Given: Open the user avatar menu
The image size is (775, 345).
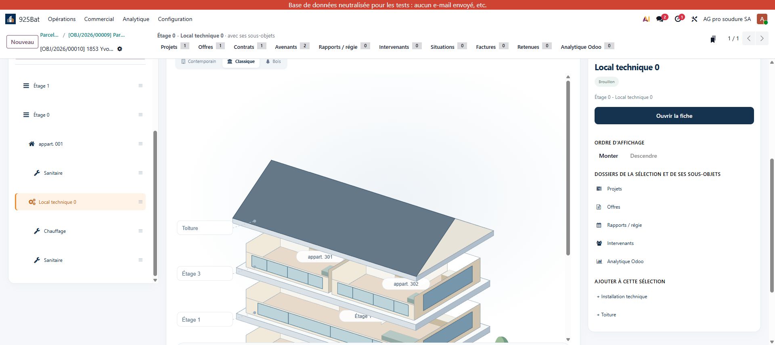Looking at the screenshot, I should 762,19.
